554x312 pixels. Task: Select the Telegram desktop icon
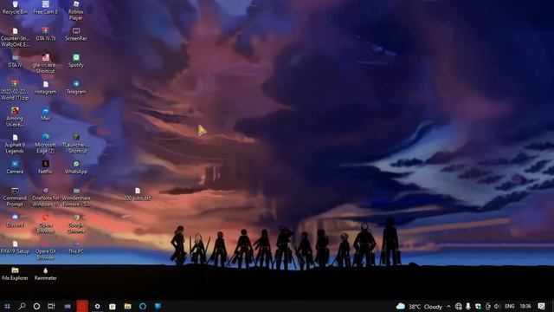coord(76,88)
